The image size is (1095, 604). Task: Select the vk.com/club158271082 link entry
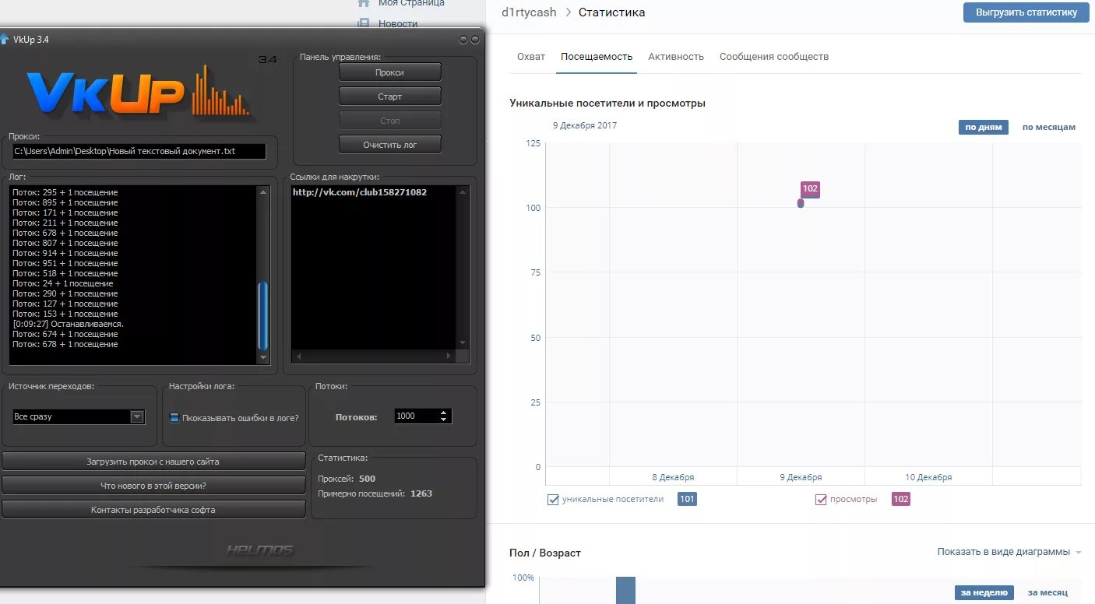pyautogui.click(x=360, y=192)
